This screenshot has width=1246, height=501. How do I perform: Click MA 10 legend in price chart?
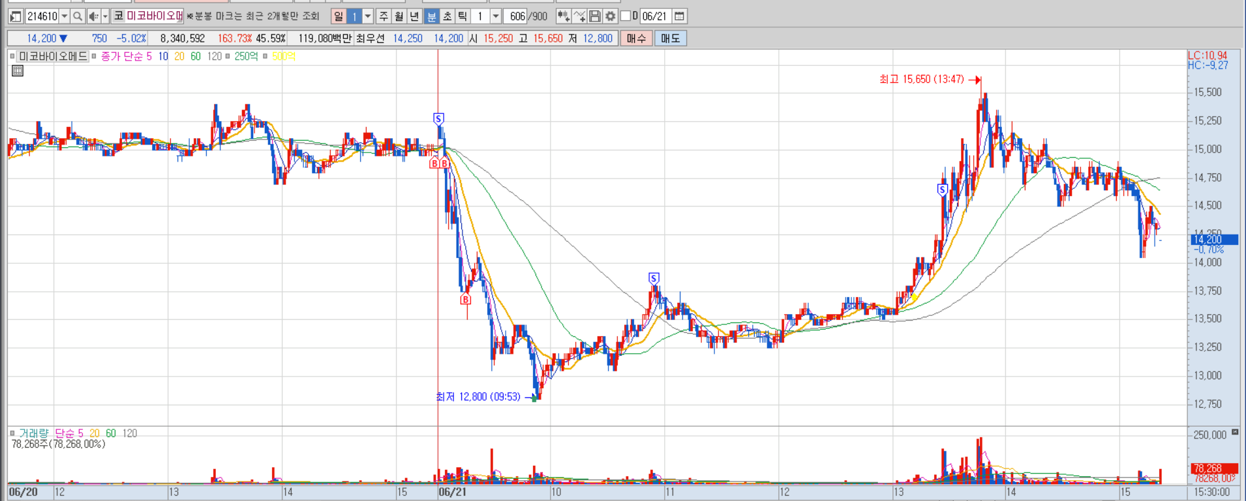(163, 57)
